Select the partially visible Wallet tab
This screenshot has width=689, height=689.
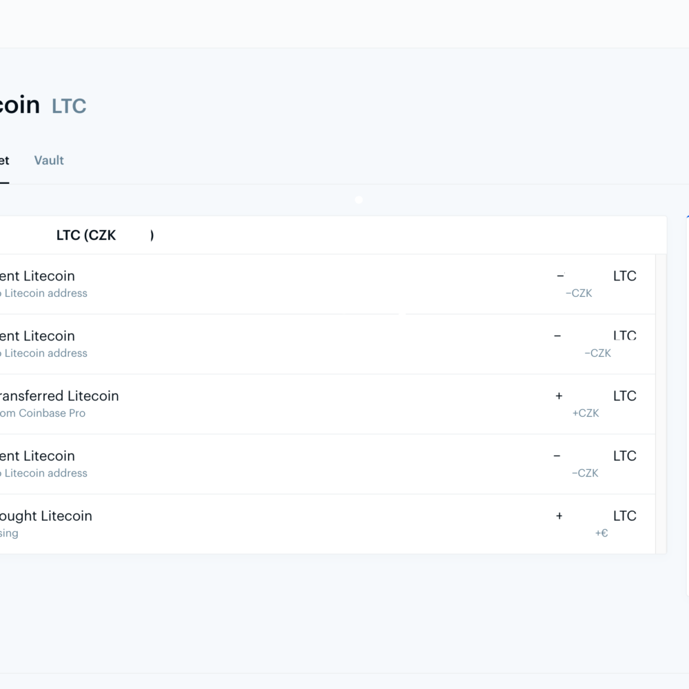(x=4, y=161)
